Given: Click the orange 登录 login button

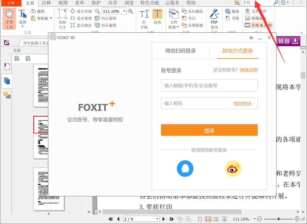Looking at the screenshot, I should tap(209, 130).
